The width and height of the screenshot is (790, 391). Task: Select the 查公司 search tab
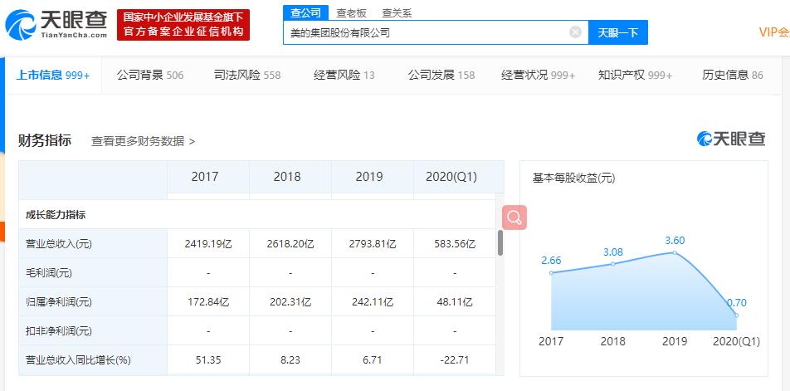pyautogui.click(x=305, y=13)
